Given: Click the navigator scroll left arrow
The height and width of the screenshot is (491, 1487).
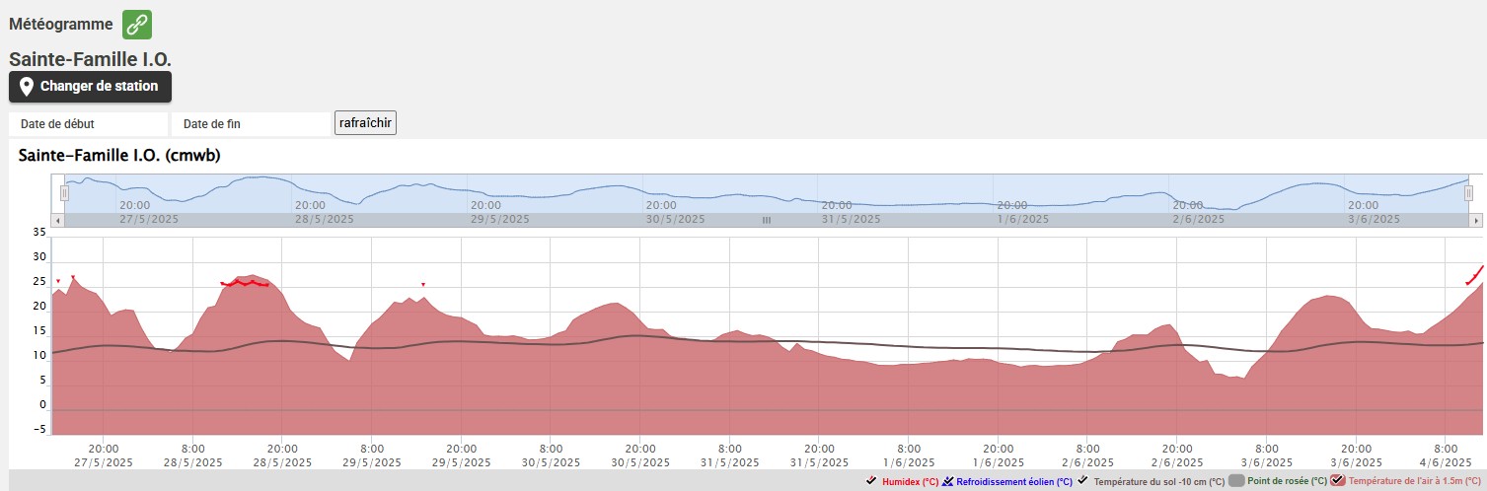Looking at the screenshot, I should click(x=58, y=221).
